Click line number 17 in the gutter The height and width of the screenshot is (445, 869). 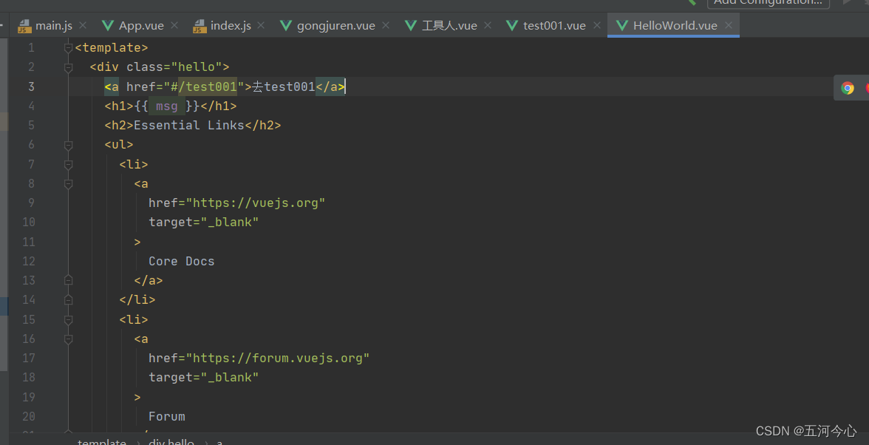pos(29,358)
